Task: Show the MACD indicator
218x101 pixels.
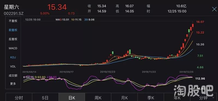Action: [x=13, y=48]
